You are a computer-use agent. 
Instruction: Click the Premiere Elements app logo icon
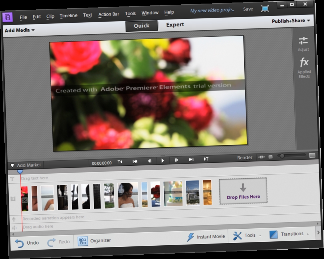pos(8,17)
